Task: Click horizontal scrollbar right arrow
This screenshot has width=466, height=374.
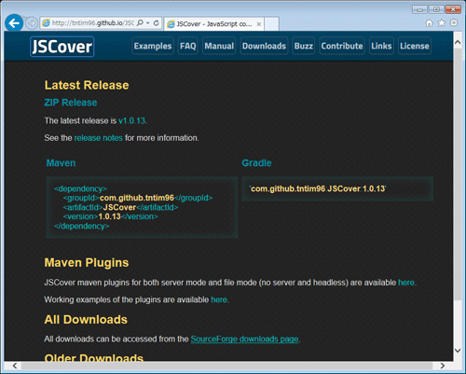Action: point(443,366)
